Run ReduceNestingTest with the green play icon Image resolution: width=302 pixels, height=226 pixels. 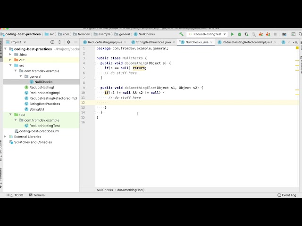(x=233, y=34)
